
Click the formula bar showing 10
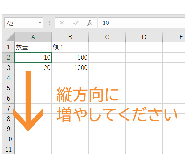(142, 23)
